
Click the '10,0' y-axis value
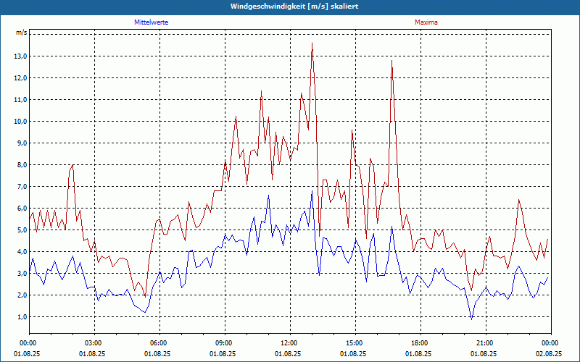point(21,122)
